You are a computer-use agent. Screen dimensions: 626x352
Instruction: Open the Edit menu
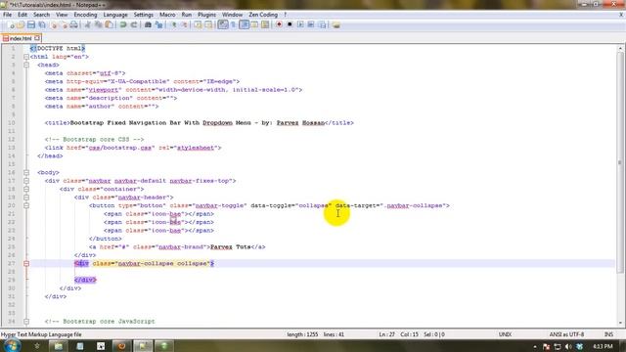point(22,15)
